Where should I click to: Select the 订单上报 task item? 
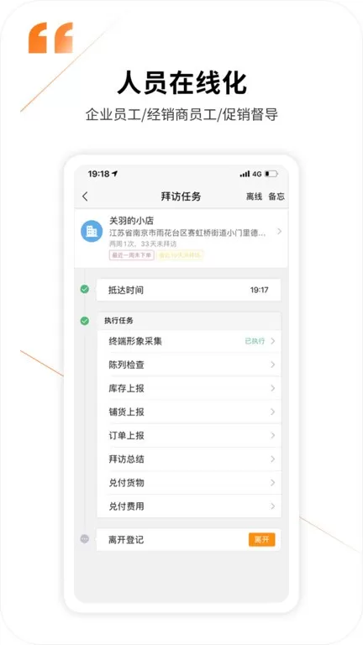[x=189, y=436]
